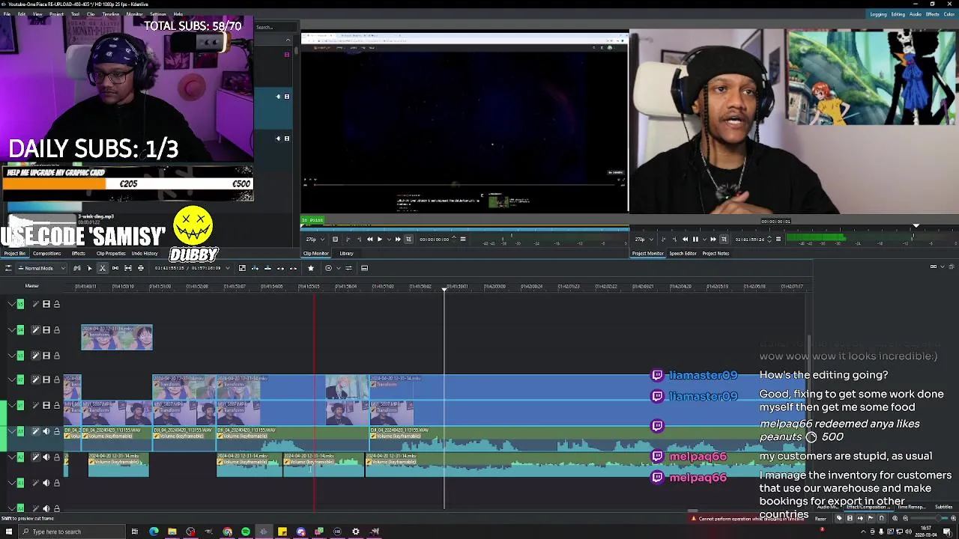
Task: Collapse track V2 with its chevron
Action: [x=11, y=380]
